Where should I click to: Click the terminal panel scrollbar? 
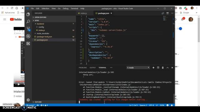click(x=174, y=99)
